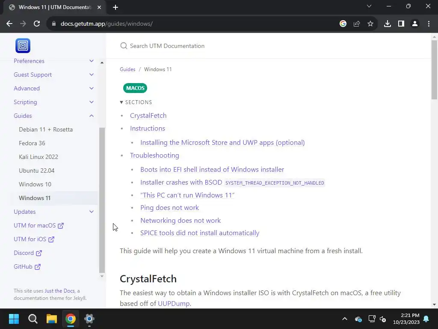Viewport: 438px width, 329px height.
Task: Click the muted volume tray icon
Action: pyautogui.click(x=383, y=319)
